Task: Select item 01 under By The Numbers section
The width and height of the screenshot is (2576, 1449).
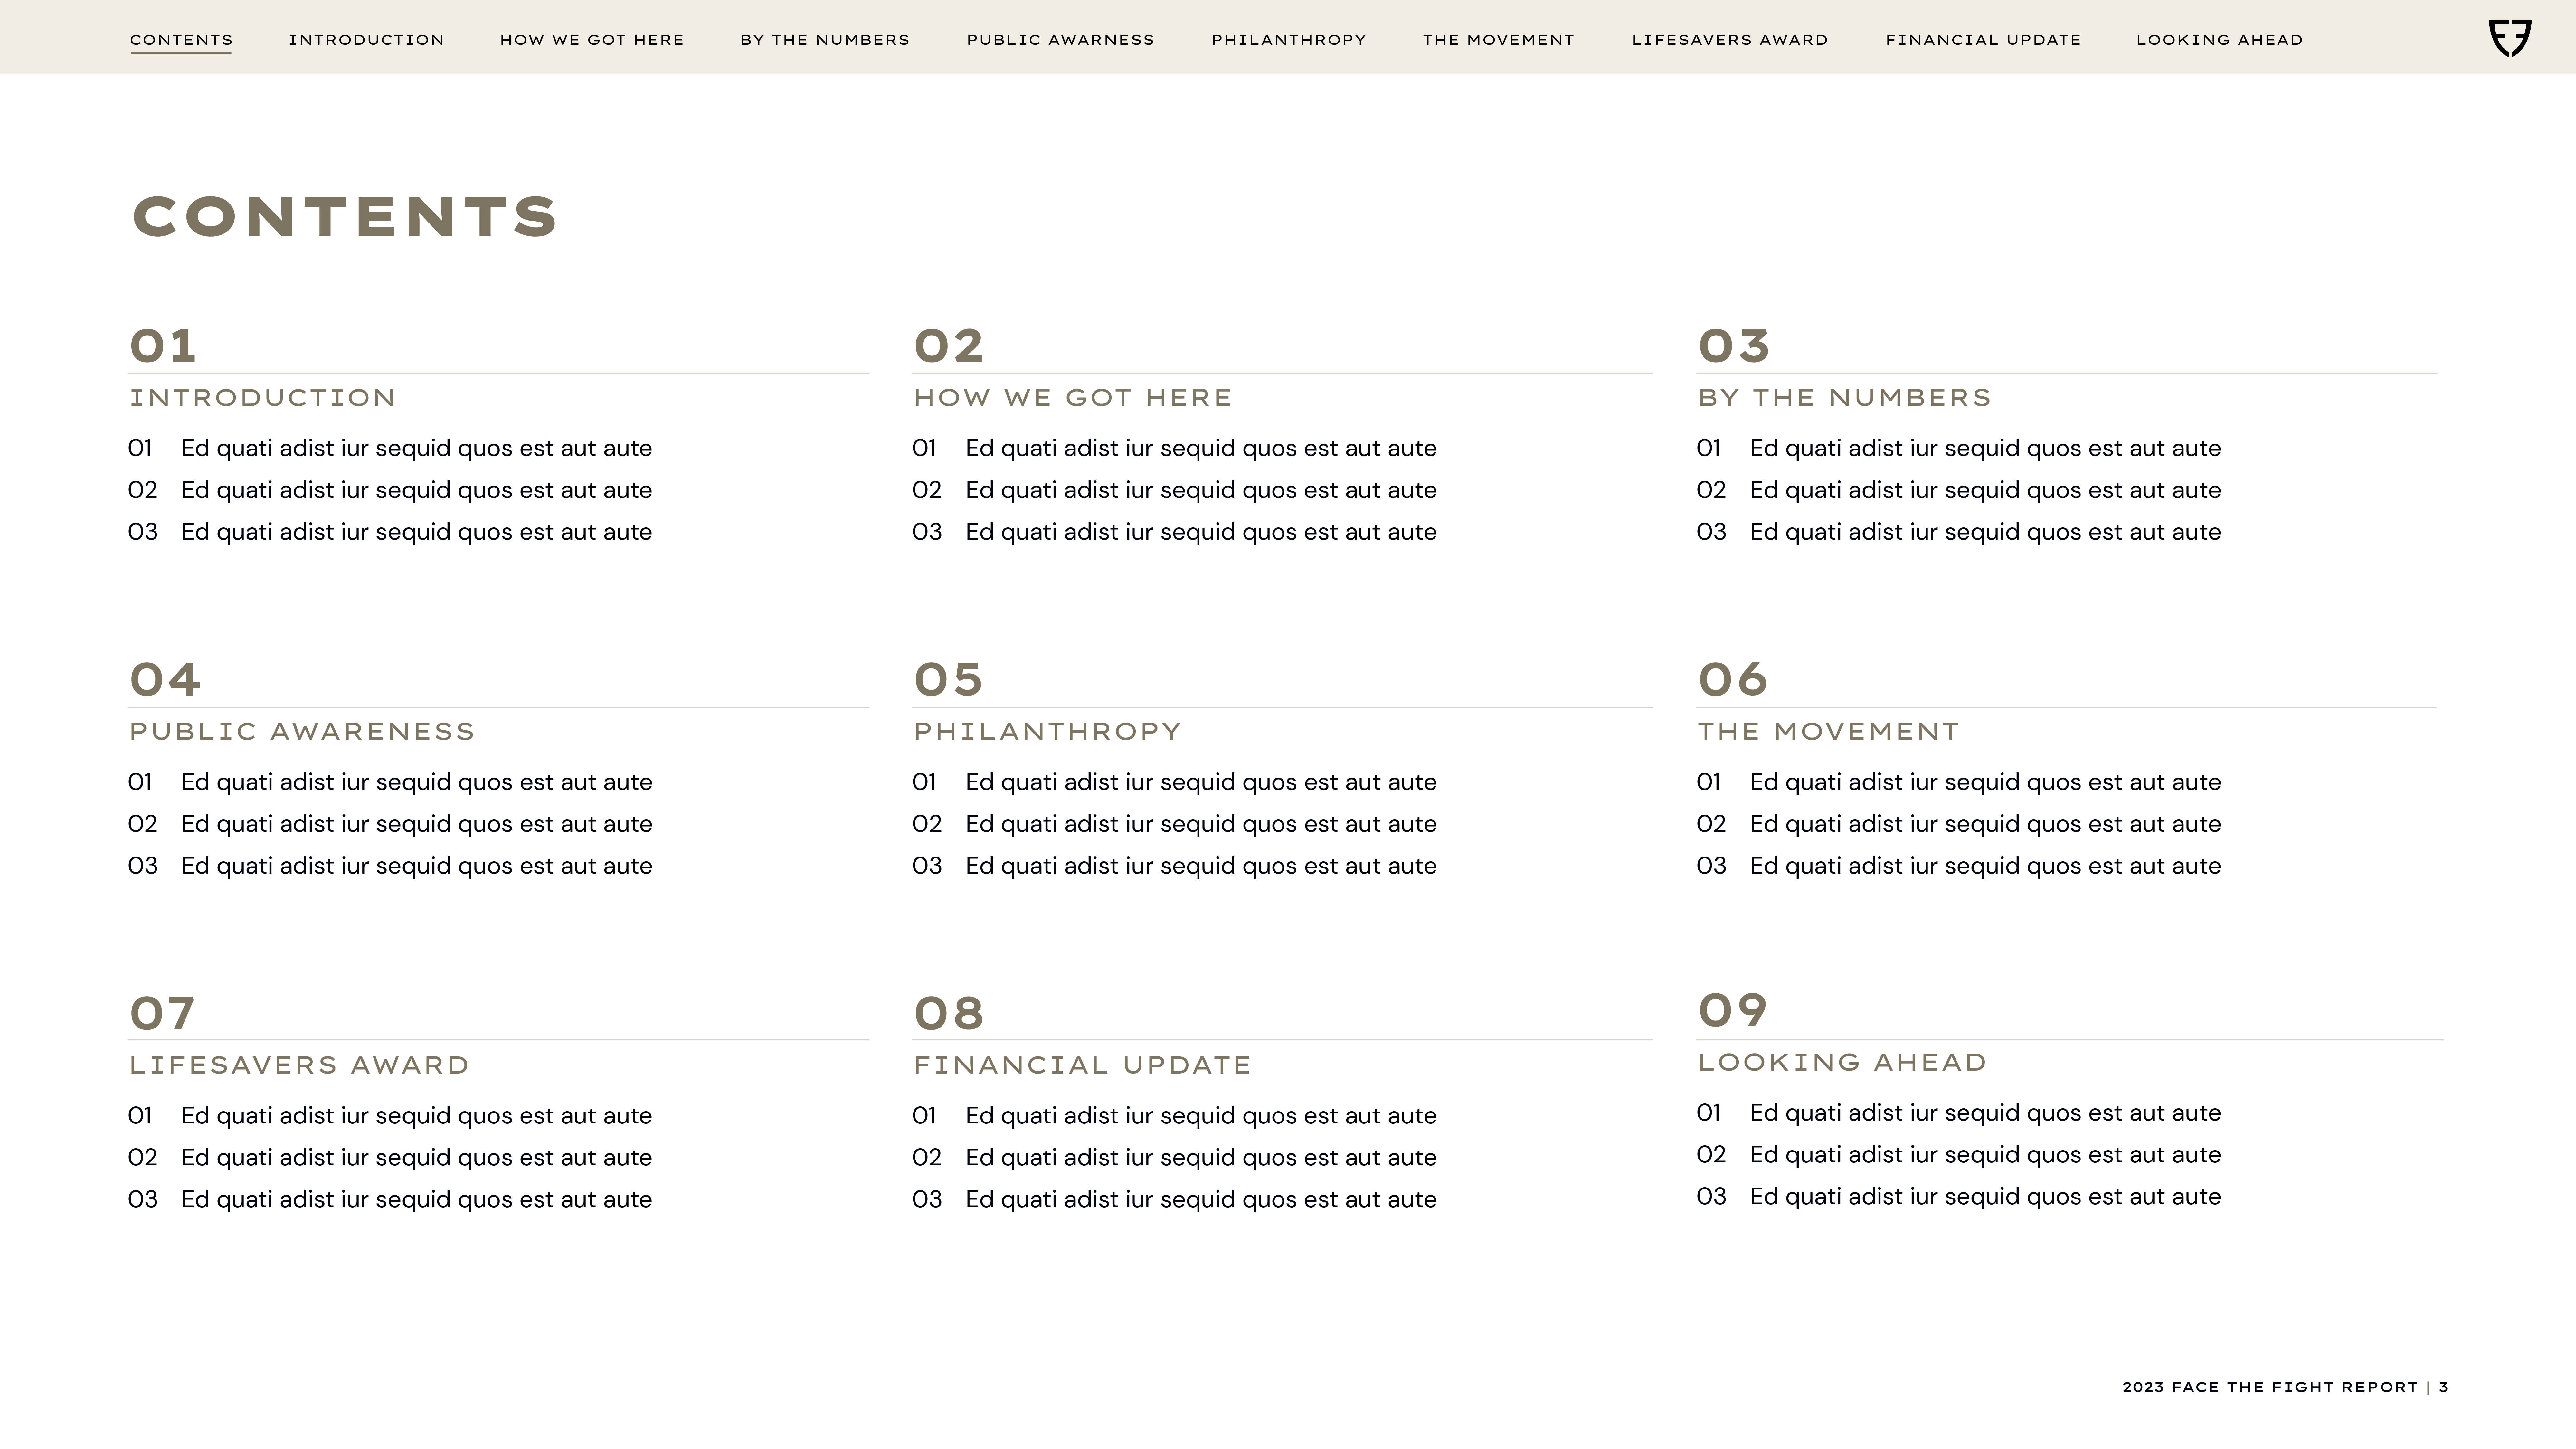Action: (x=1959, y=449)
